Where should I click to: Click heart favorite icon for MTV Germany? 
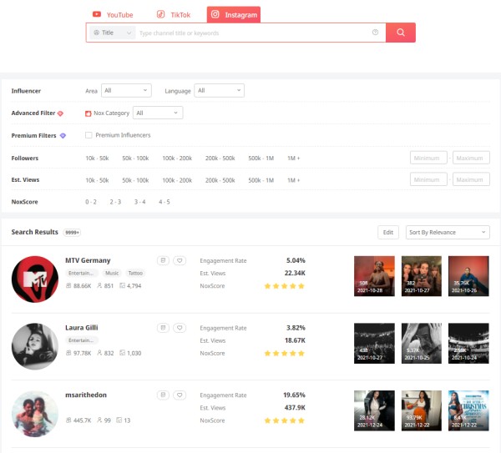(x=179, y=260)
